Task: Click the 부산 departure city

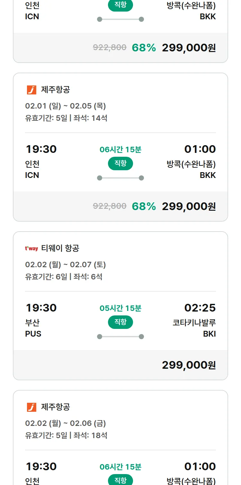Action: (32, 322)
